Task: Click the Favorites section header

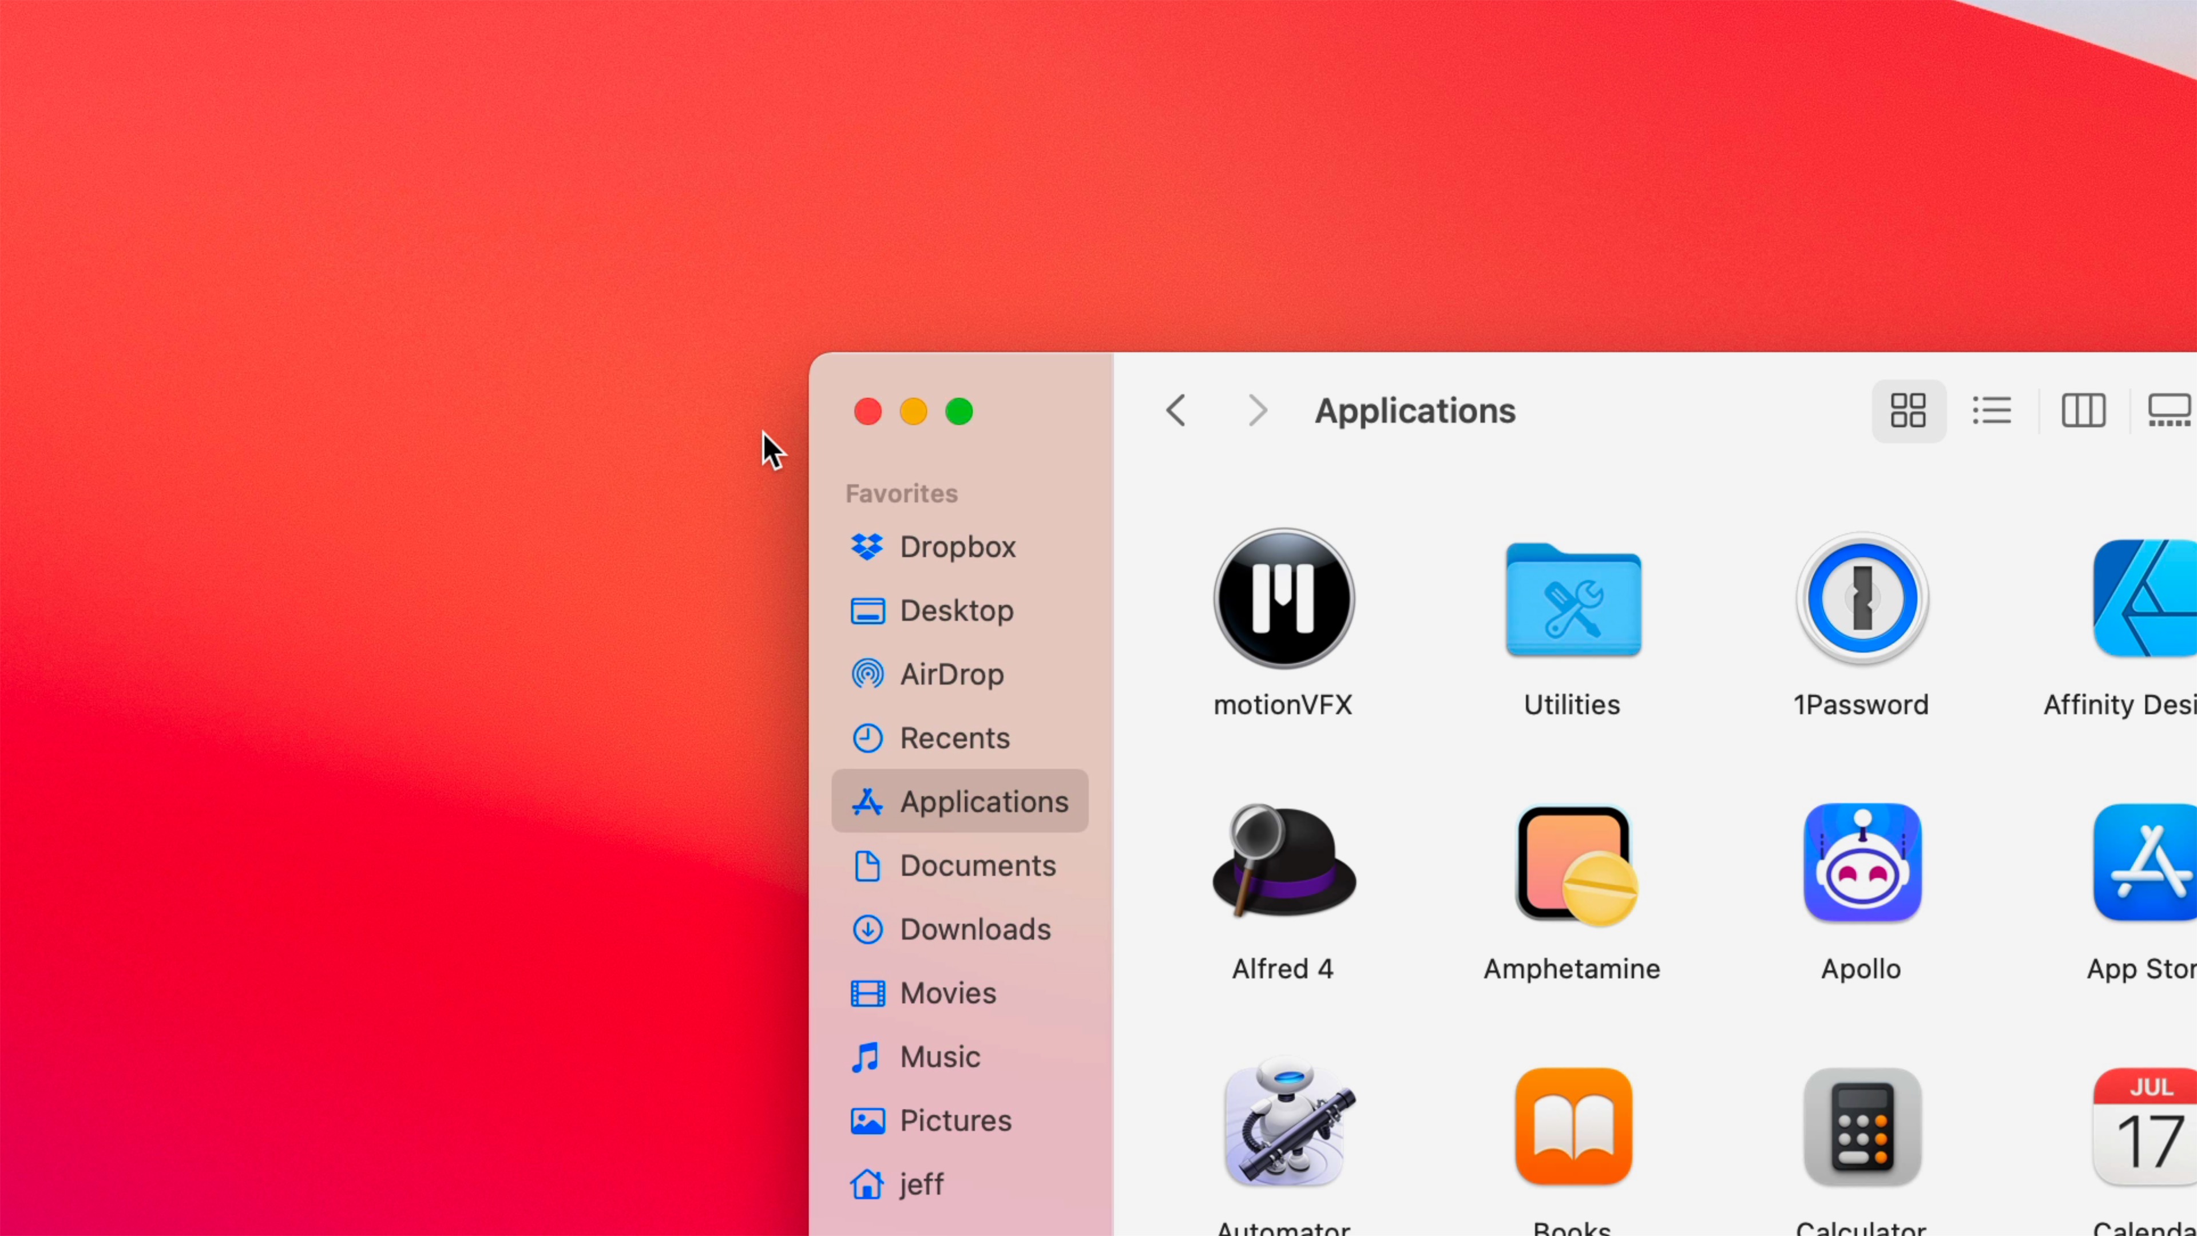Action: pos(902,494)
